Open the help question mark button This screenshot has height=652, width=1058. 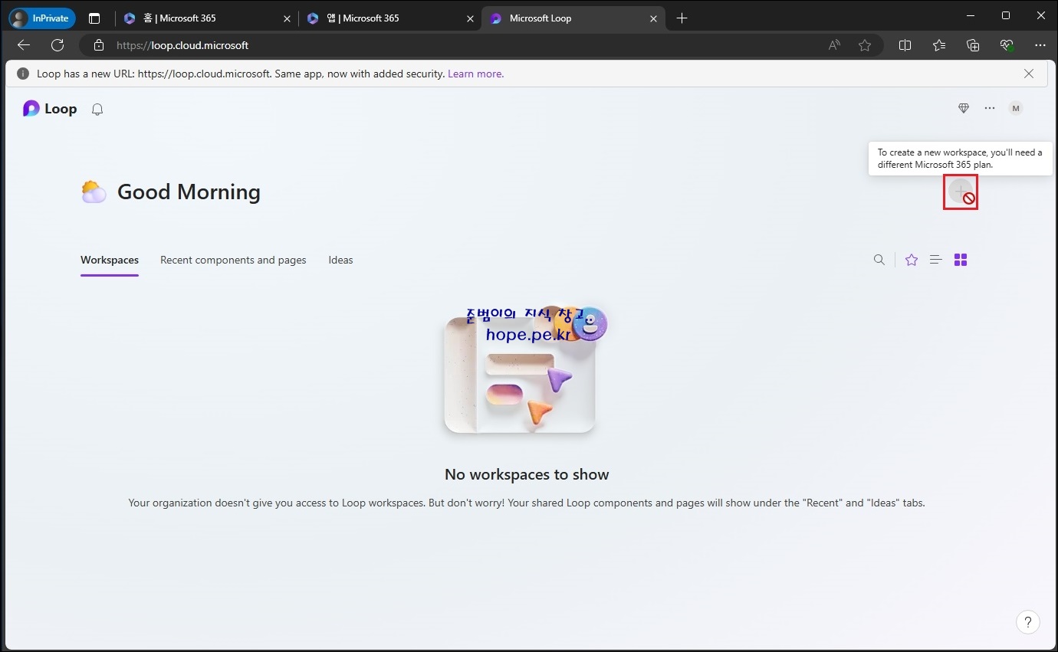tap(1028, 622)
